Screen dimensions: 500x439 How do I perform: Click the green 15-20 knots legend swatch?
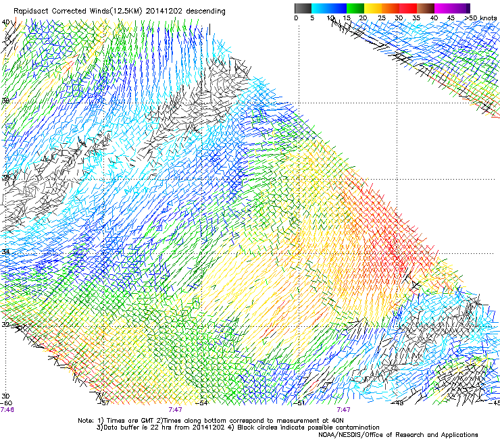tap(355, 8)
